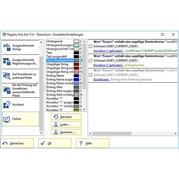Expand the Ungültiger String color dropdown
The image size is (179, 179).
click(x=80, y=64)
